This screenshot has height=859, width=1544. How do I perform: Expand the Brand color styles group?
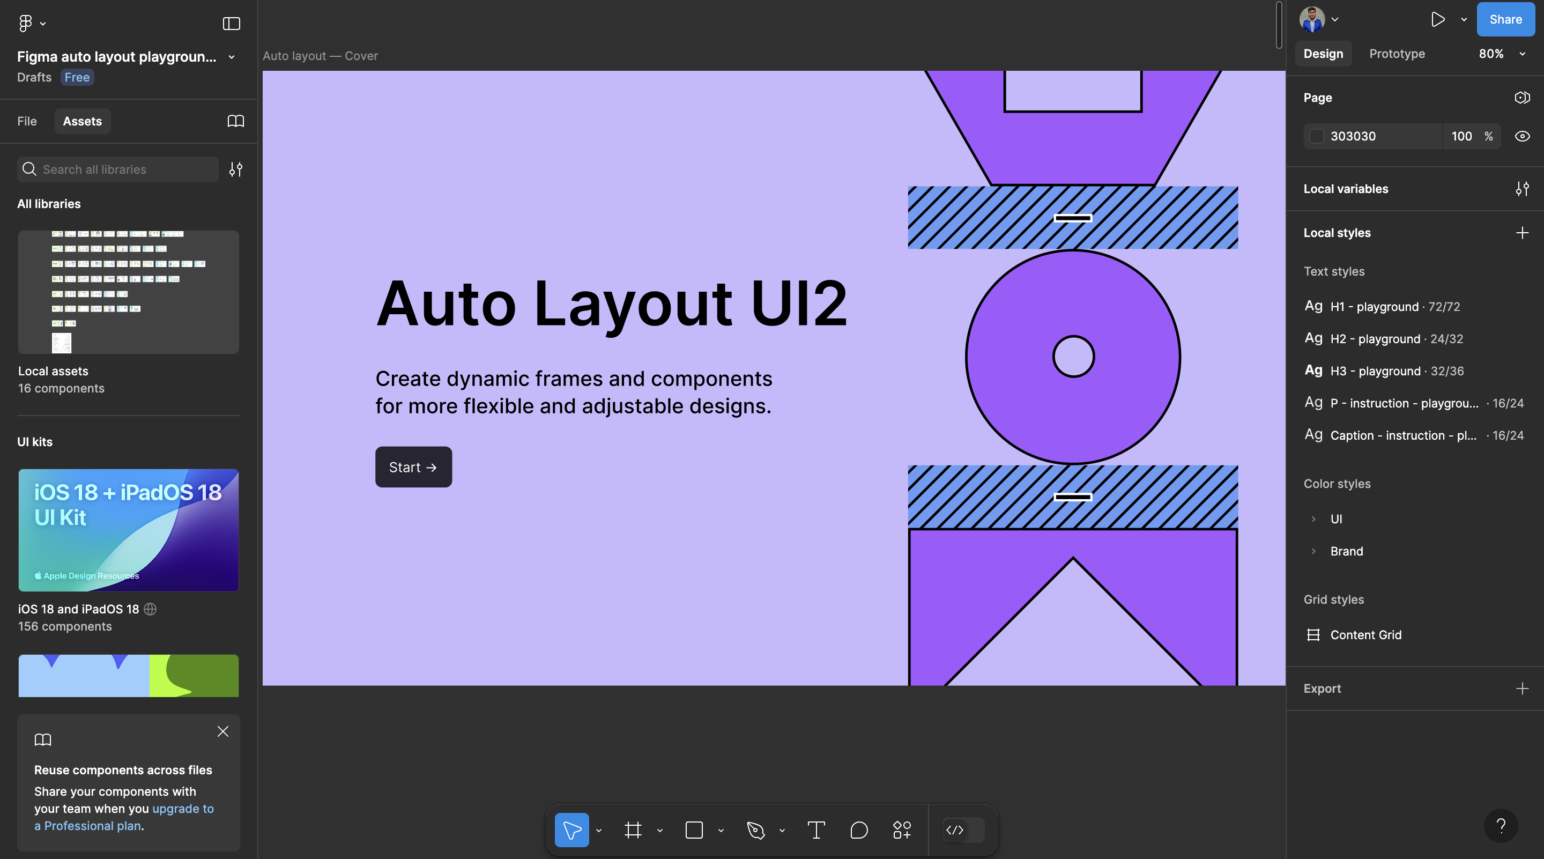tap(1313, 551)
